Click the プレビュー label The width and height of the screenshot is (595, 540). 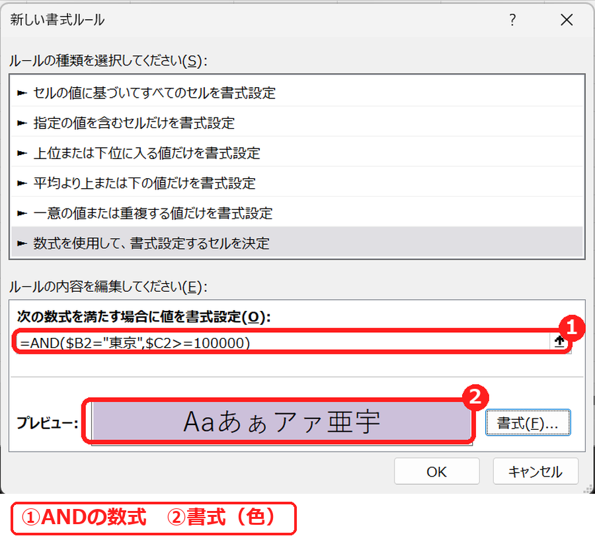(x=48, y=423)
